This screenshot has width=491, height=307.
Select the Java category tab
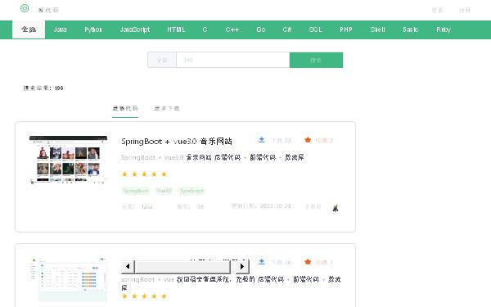tap(60, 29)
